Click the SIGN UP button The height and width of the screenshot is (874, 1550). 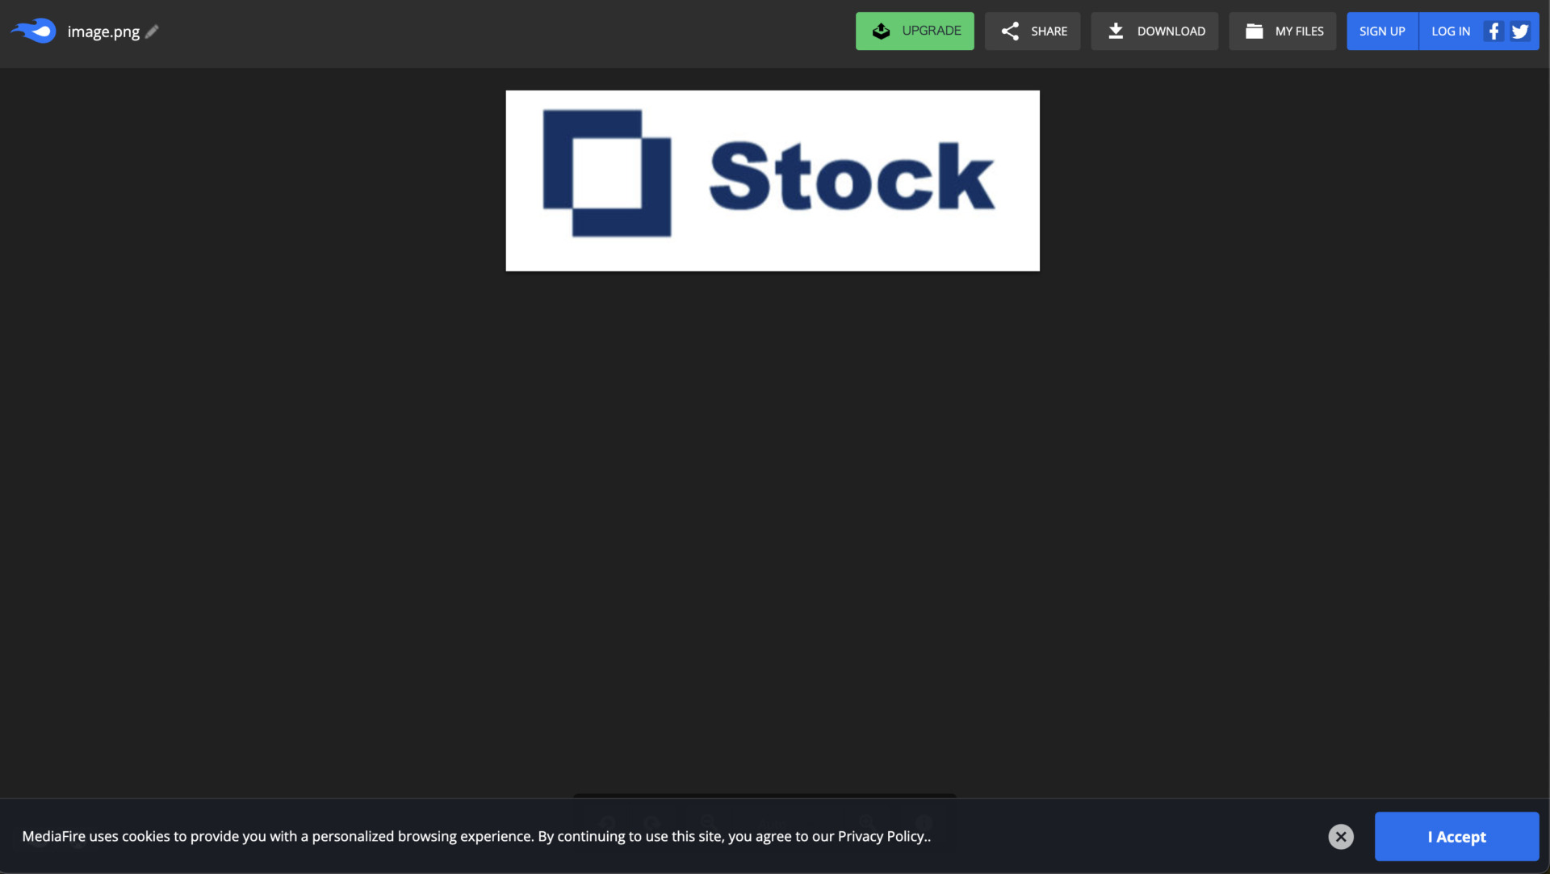point(1382,31)
